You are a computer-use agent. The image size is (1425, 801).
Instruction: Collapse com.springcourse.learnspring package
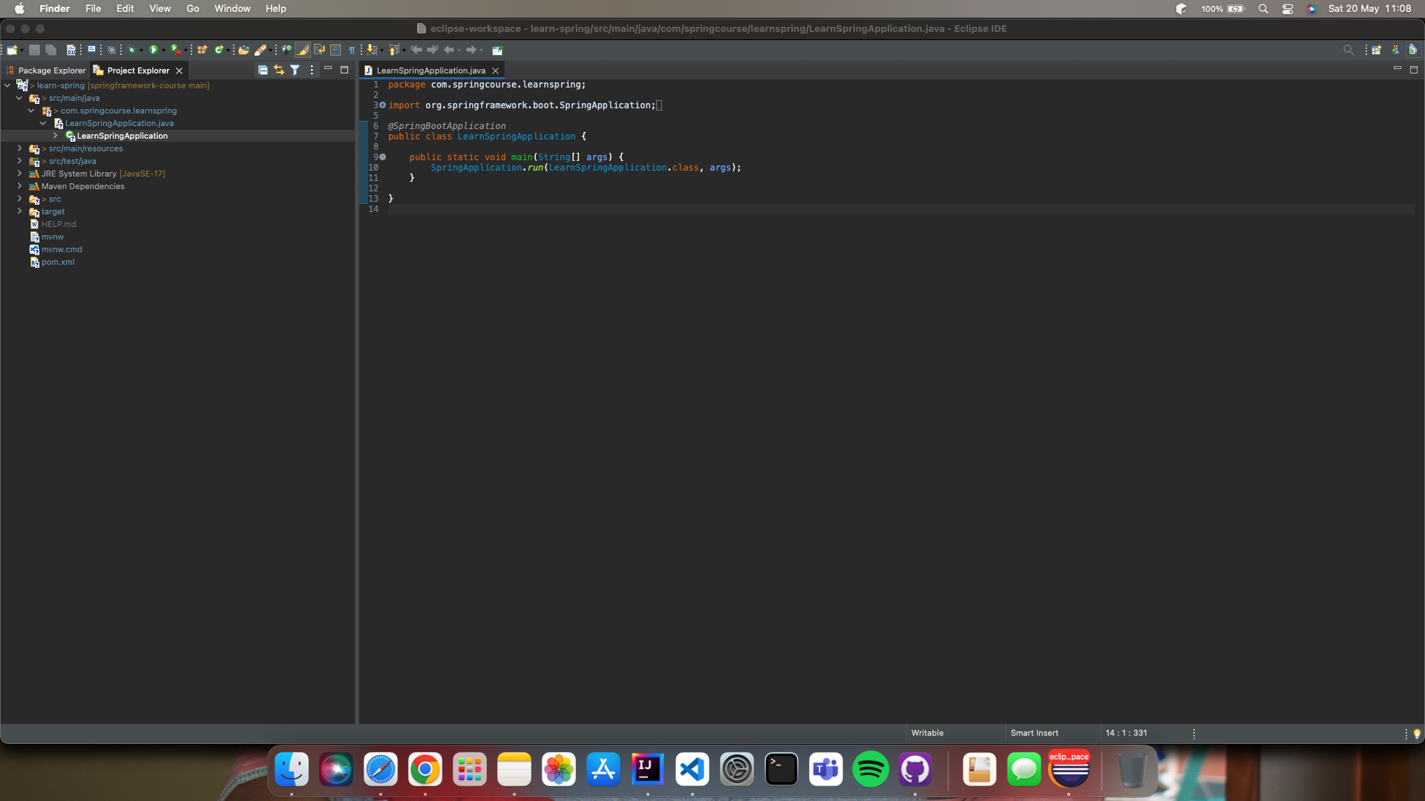(x=31, y=111)
